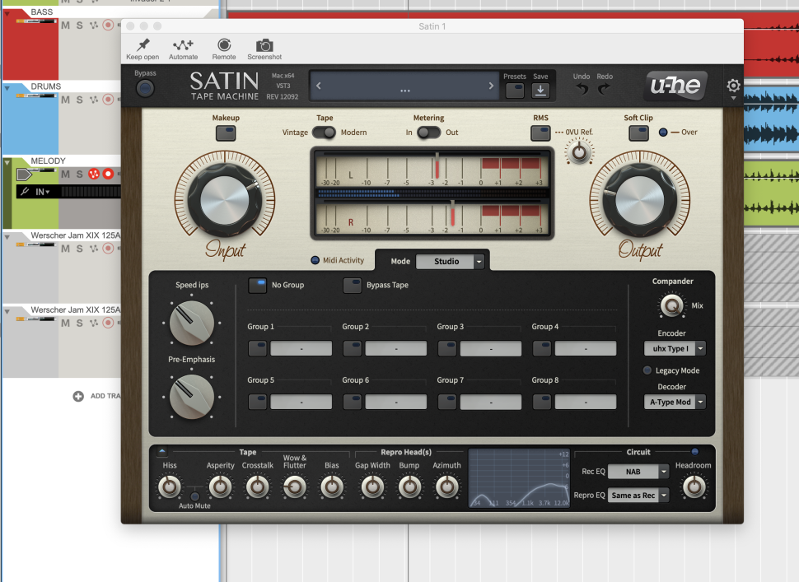Viewport: 799px width, 582px height.
Task: Click the Makeup button
Action: pyautogui.click(x=225, y=133)
